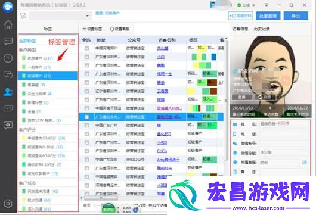The width and height of the screenshot is (316, 215).
Task: Tick checkbox for 中国广东深圳 row
Action: (86, 160)
